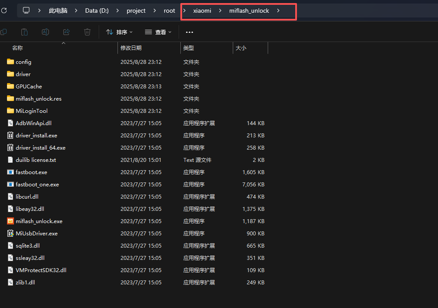Screen dimensions: 438x308
Task: Click the 109 KB size value
Action: point(255,270)
